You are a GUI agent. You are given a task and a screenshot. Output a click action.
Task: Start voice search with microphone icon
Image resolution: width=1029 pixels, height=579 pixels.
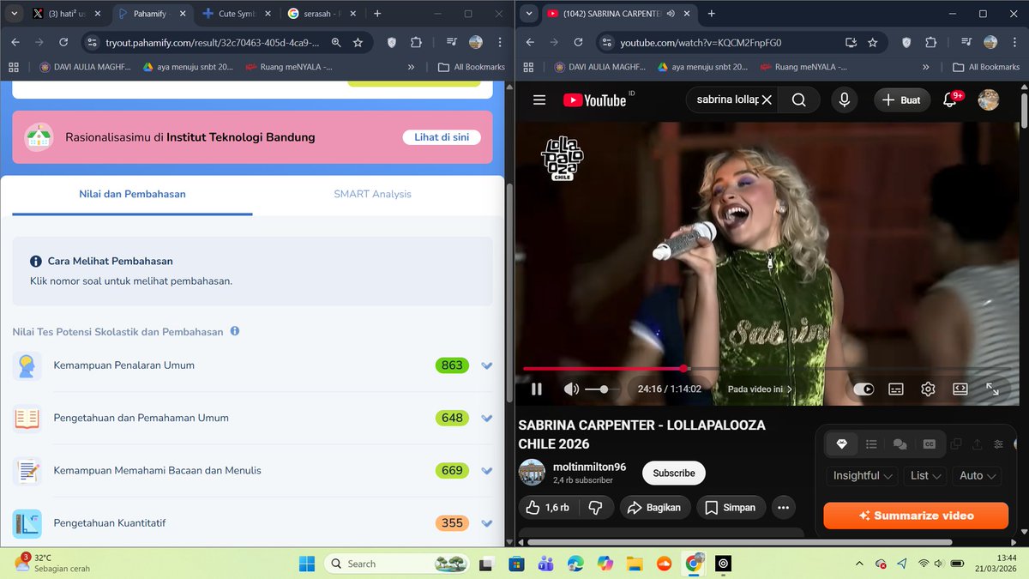tap(844, 100)
